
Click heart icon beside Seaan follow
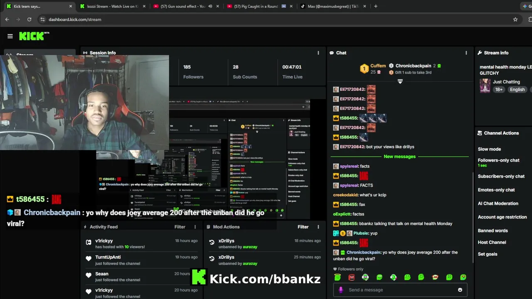pos(89,275)
